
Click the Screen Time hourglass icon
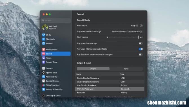(44, 62)
